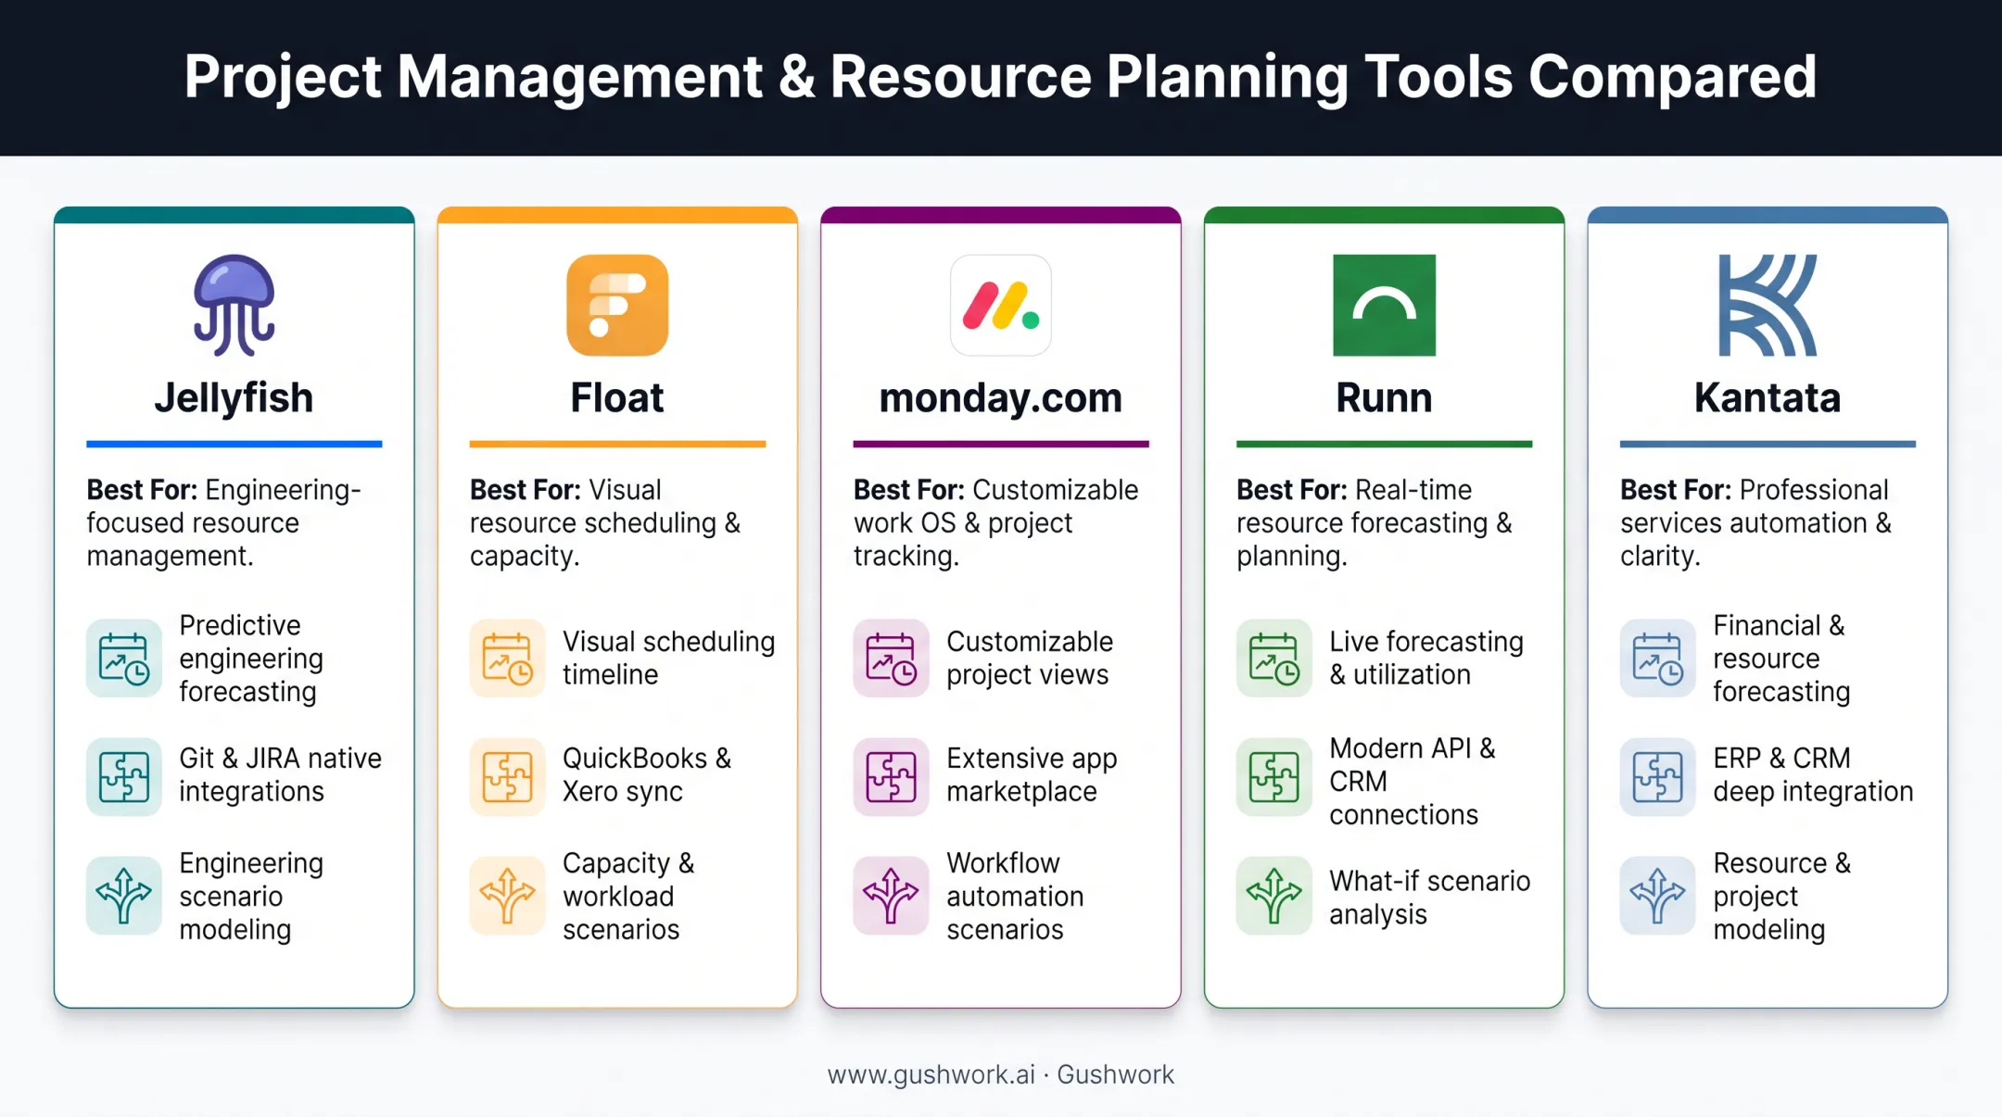Click puzzle icon beside Modern API & CRM connections
2002x1117 pixels.
[1274, 776]
